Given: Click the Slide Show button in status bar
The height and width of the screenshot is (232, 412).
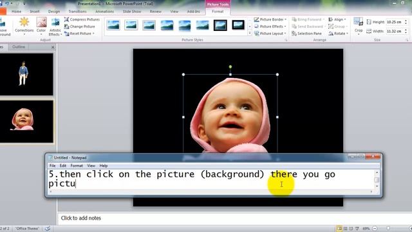Looking at the screenshot, I should pyautogui.click(x=357, y=229).
